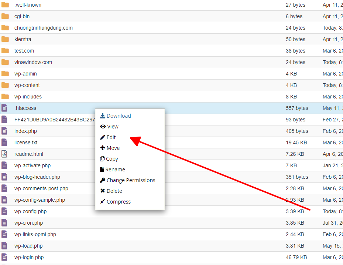Click the vinawindow.com folder icon
The width and height of the screenshot is (343, 265).
coord(5,62)
